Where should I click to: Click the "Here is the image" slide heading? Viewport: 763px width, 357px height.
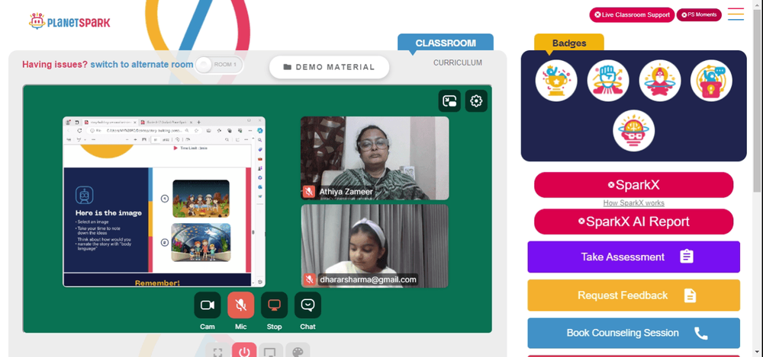(x=108, y=212)
